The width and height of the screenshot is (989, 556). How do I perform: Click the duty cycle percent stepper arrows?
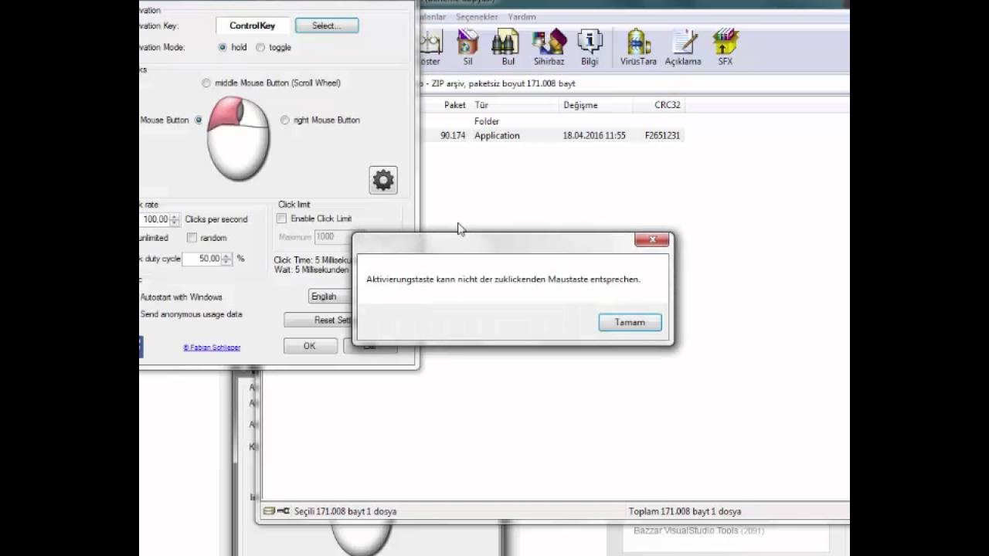[226, 259]
